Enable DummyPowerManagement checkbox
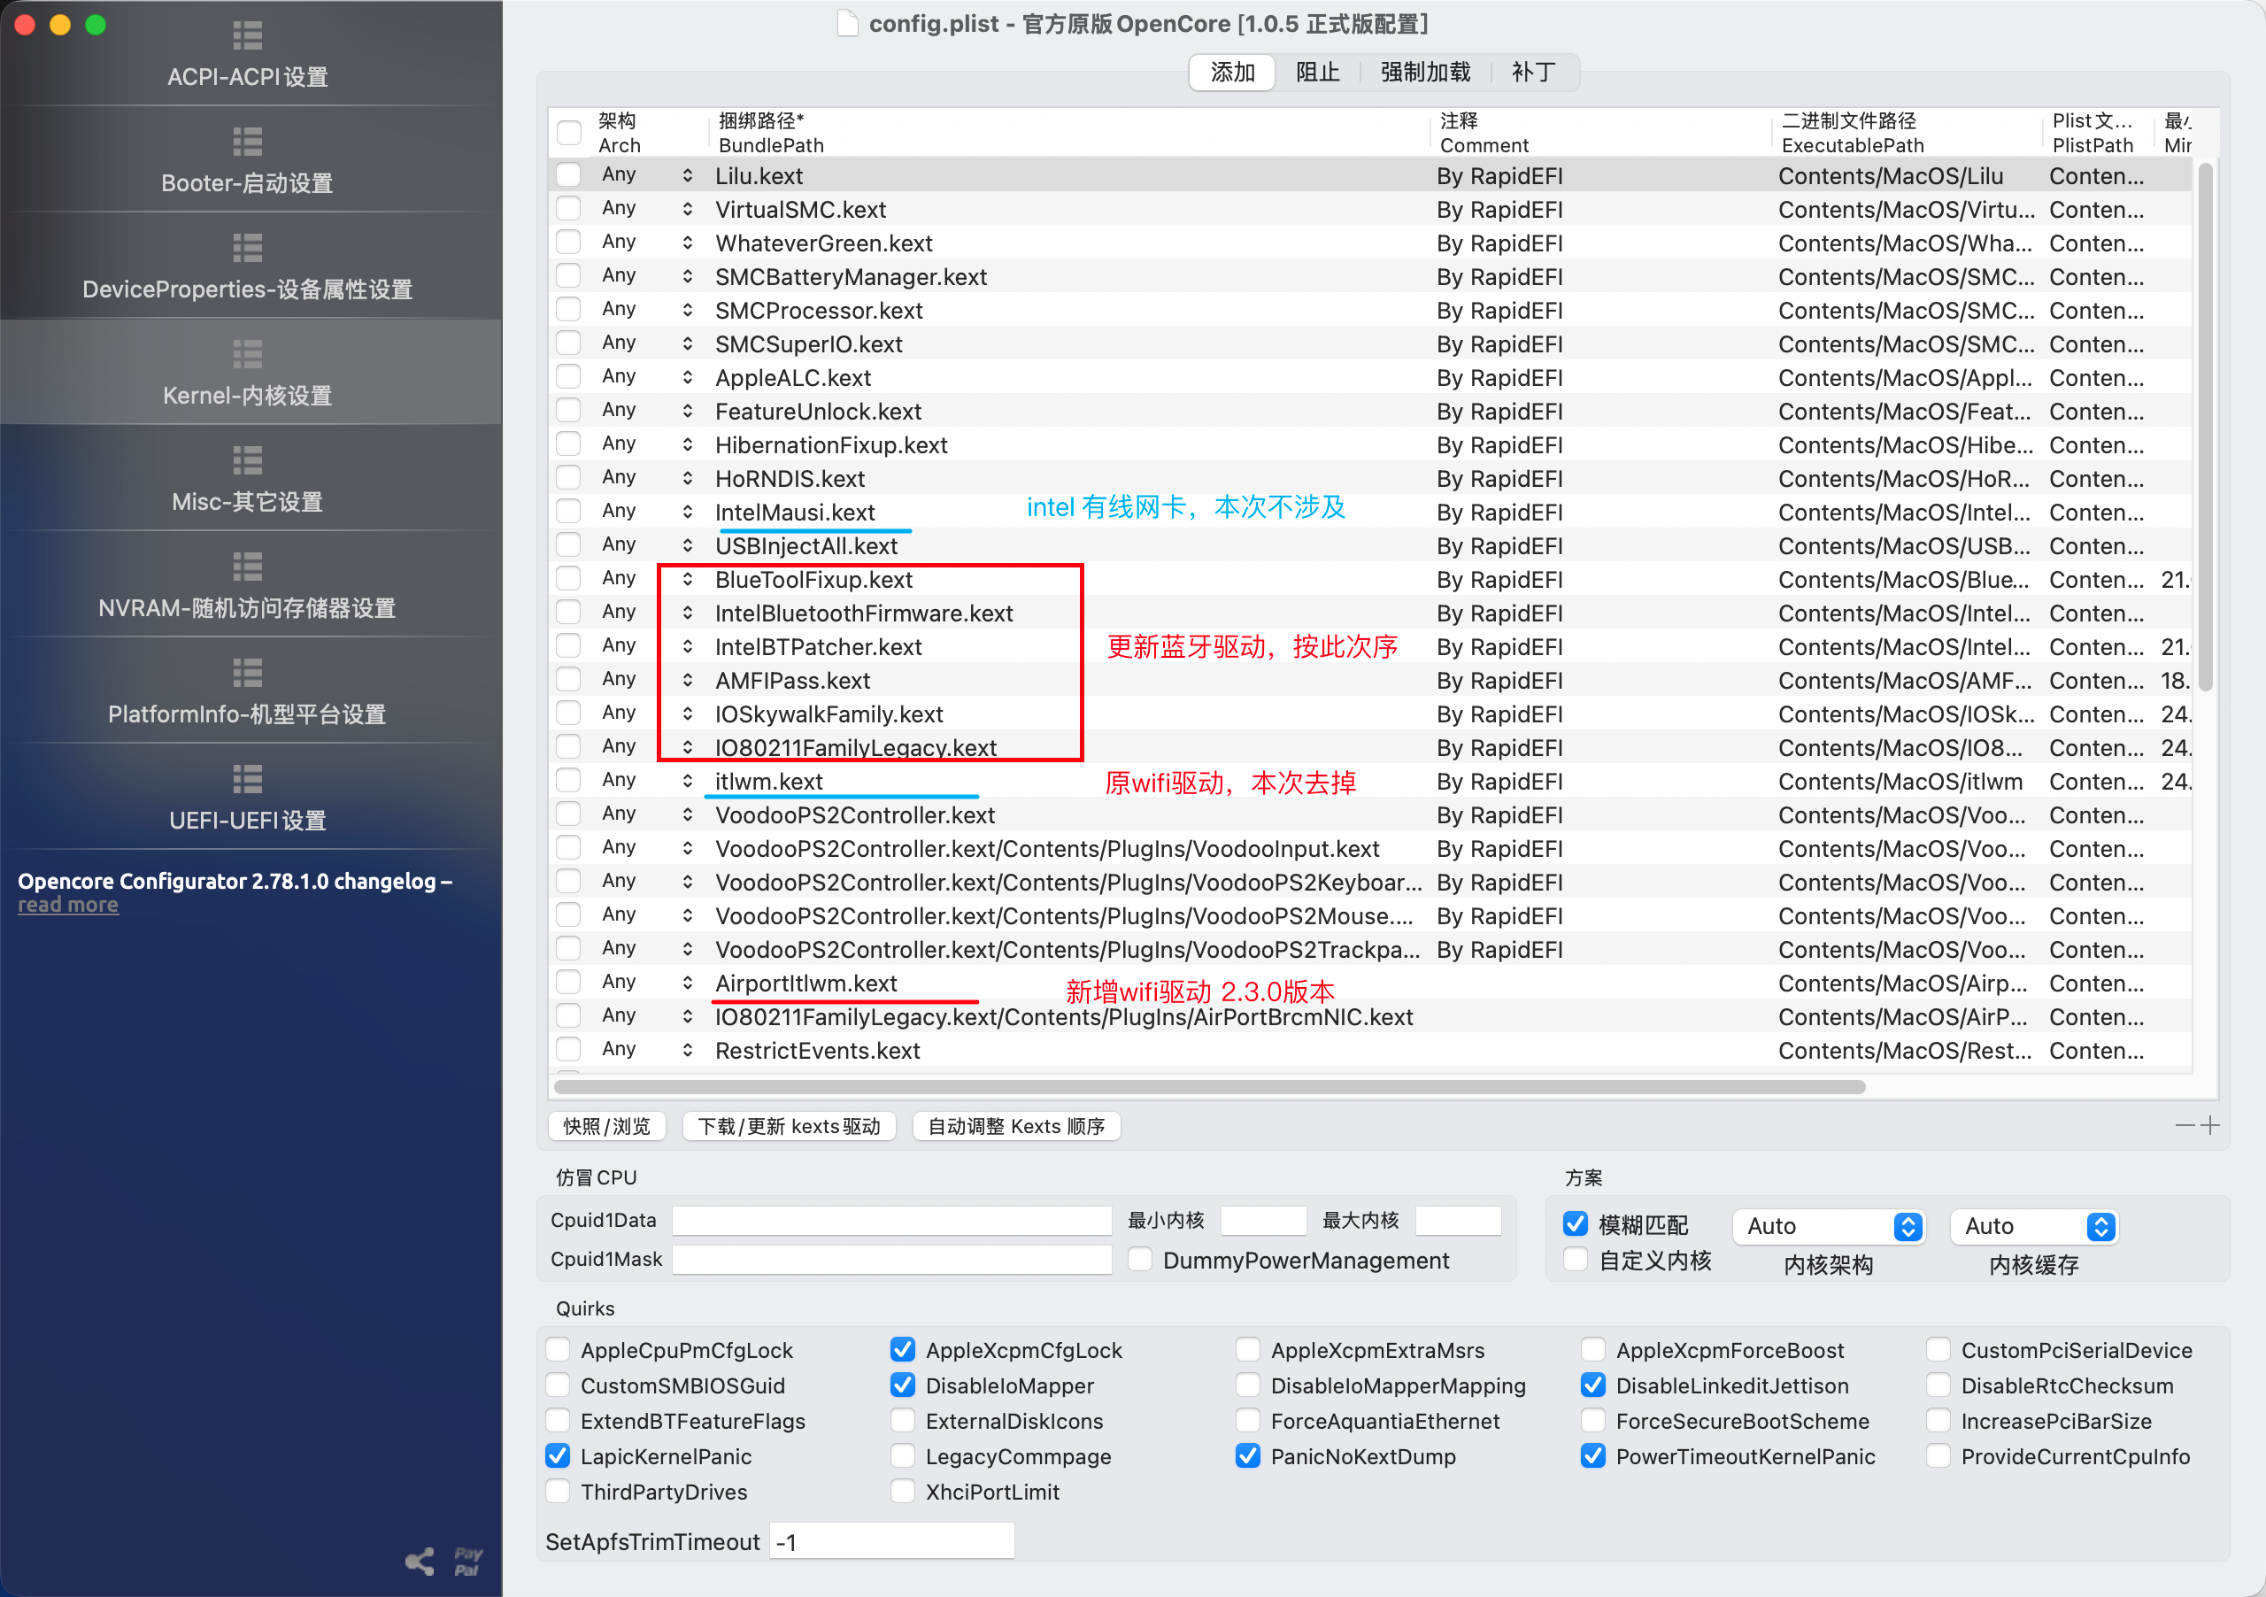2266x1597 pixels. click(1140, 1259)
